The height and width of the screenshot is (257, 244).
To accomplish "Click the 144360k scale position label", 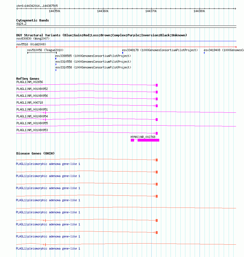I will pos(103,11).
